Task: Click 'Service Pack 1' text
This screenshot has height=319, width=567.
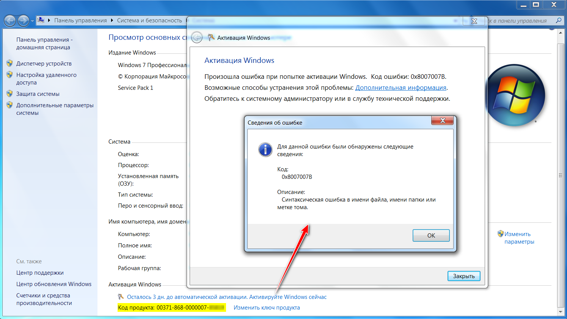Action: [x=135, y=88]
